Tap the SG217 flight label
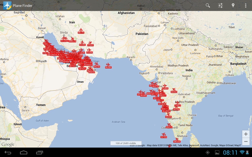Screen dimensions: 252x157 pyautogui.click(x=163, y=96)
